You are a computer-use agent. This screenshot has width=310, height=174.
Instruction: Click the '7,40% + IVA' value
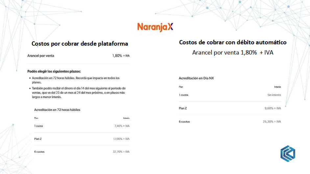point(122,126)
